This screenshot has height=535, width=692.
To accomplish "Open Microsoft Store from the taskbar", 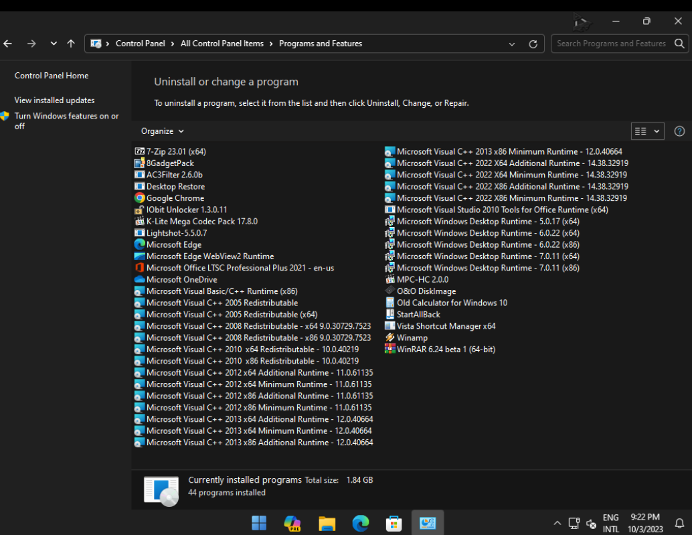I will click(x=394, y=523).
